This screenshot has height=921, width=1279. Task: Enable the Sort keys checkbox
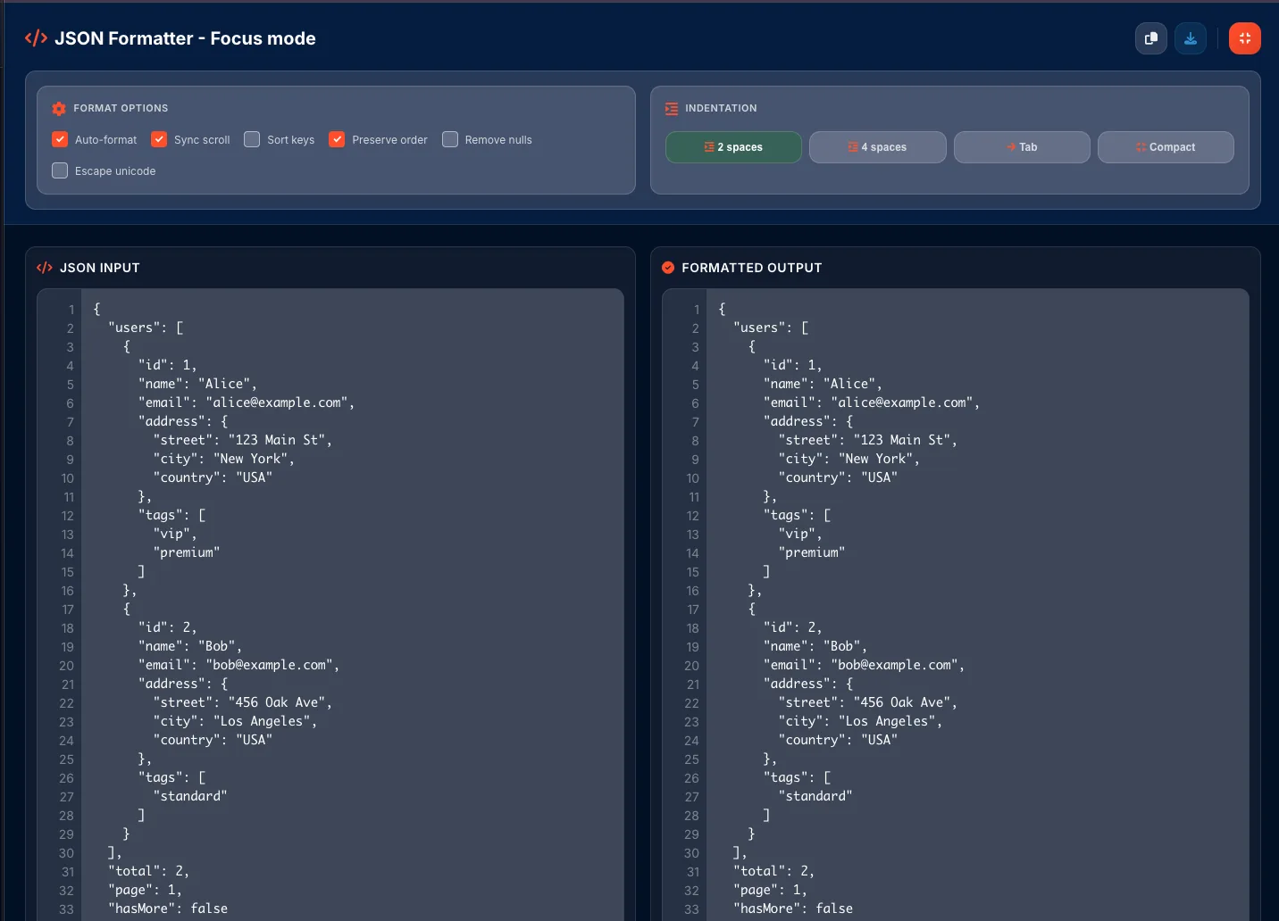click(253, 139)
